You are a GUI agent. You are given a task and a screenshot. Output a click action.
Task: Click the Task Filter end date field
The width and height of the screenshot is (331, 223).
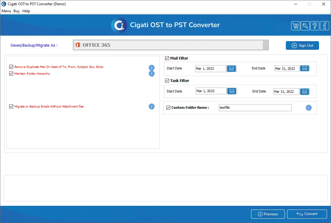coord(286,92)
